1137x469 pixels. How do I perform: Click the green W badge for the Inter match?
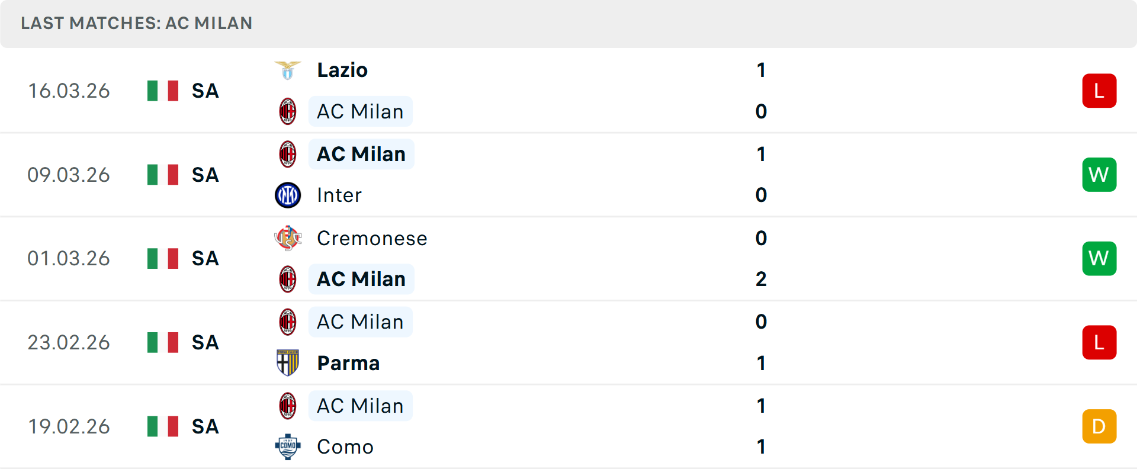pos(1099,174)
